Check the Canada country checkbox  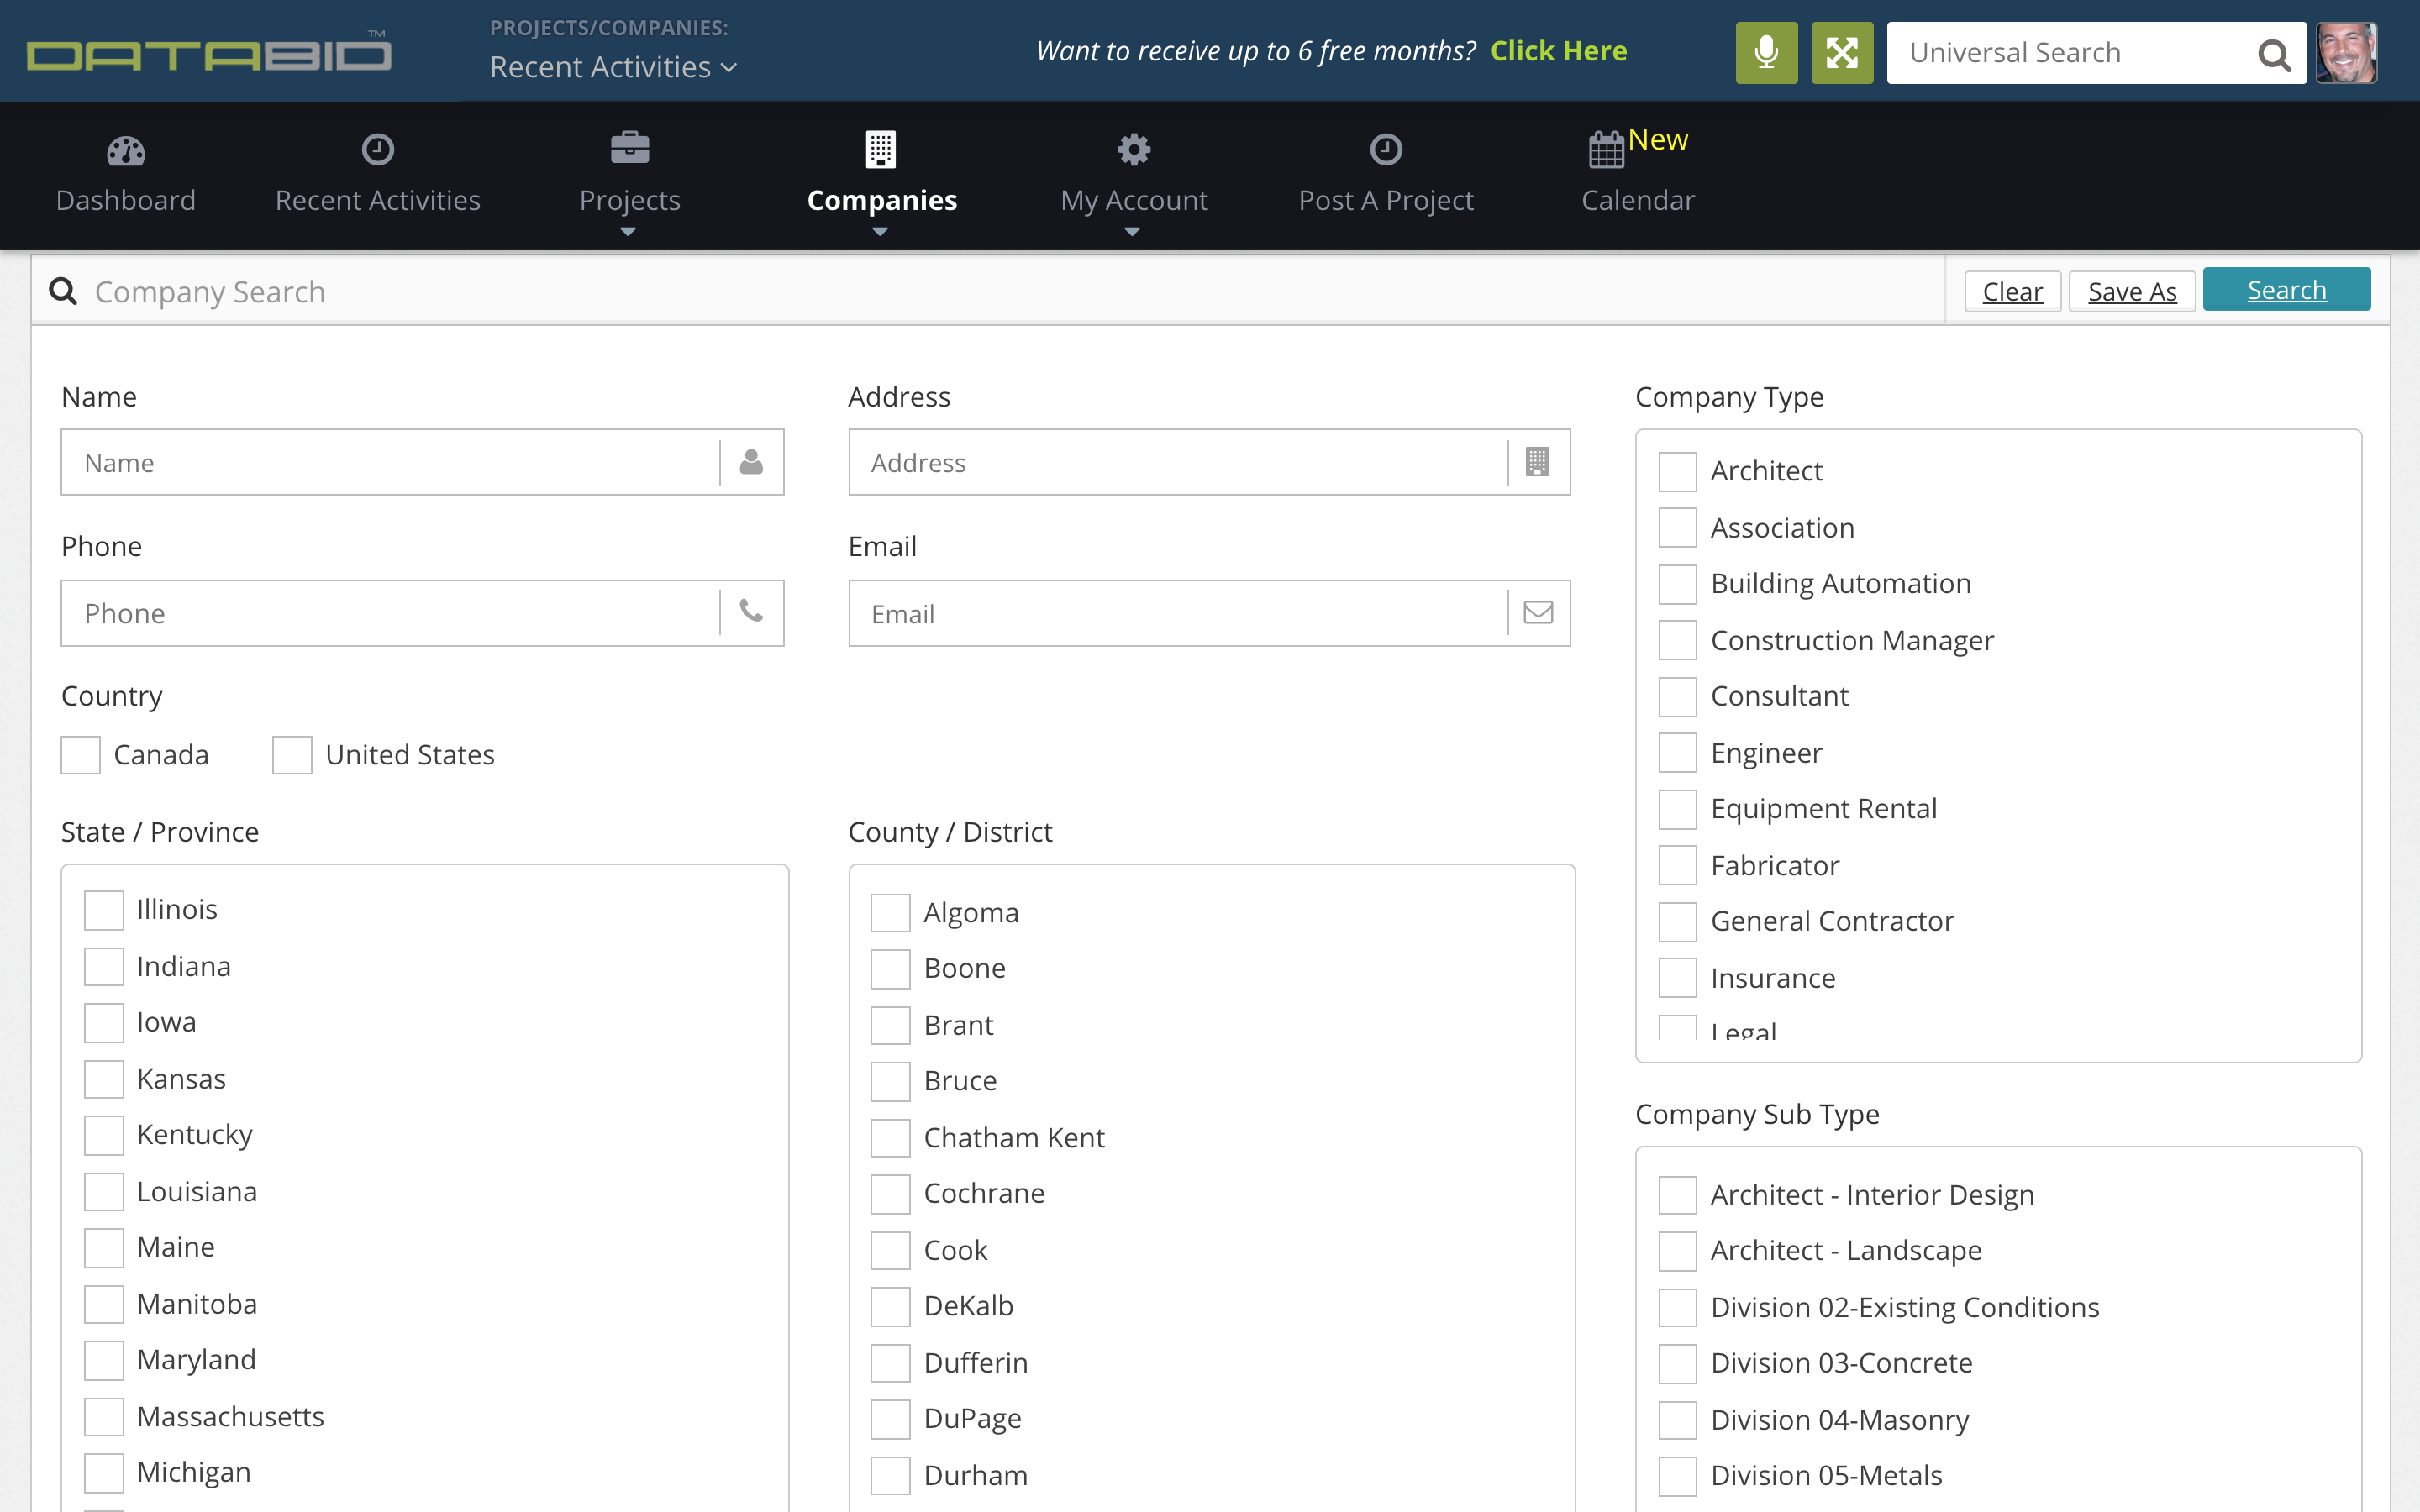[x=80, y=755]
